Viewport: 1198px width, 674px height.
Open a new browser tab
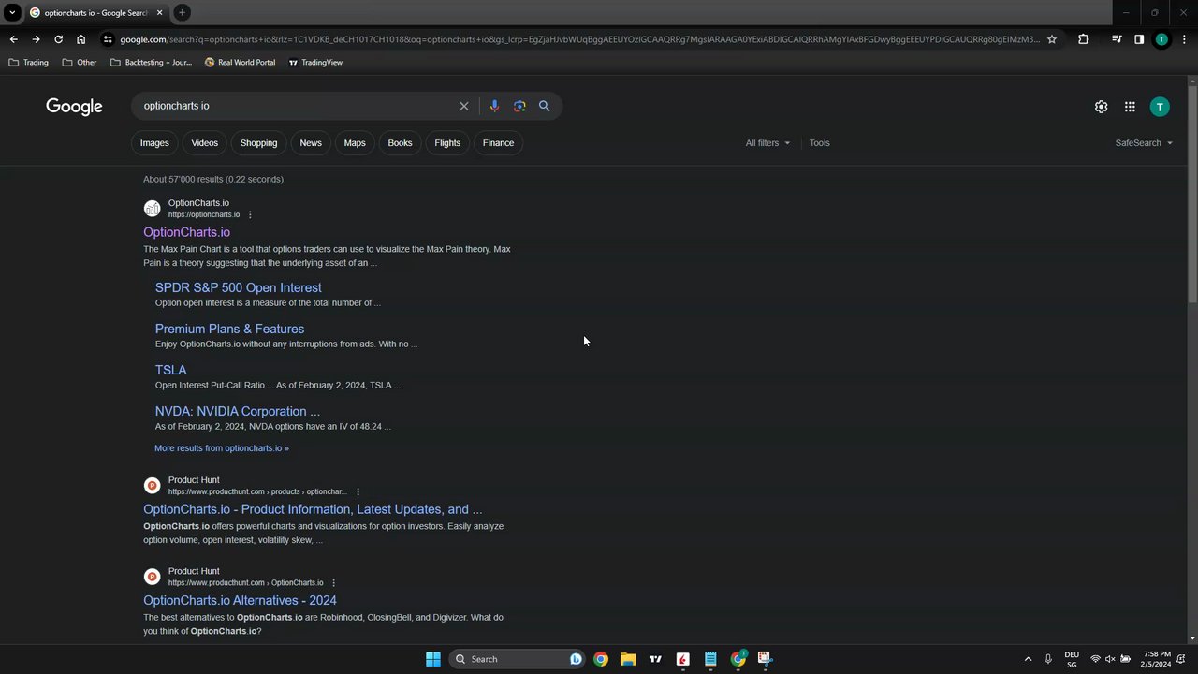point(182,12)
